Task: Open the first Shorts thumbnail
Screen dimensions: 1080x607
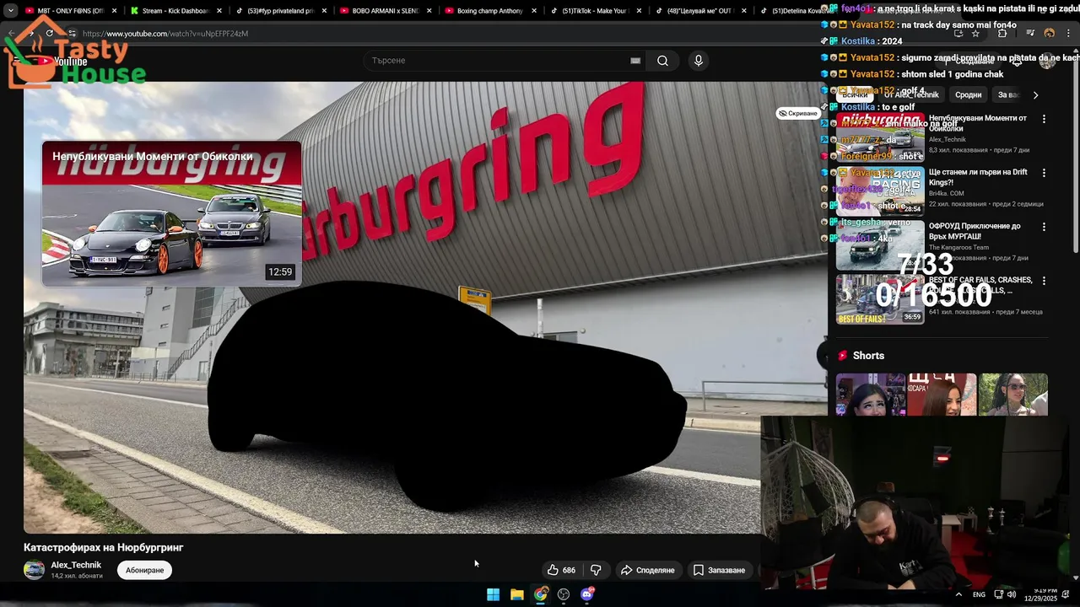Action: (x=871, y=395)
